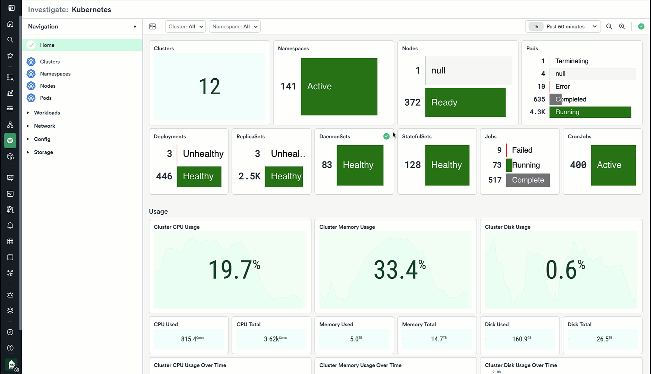Click the Disk Total 26.5 TB value
The width and height of the screenshot is (651, 374).
(x=604, y=339)
